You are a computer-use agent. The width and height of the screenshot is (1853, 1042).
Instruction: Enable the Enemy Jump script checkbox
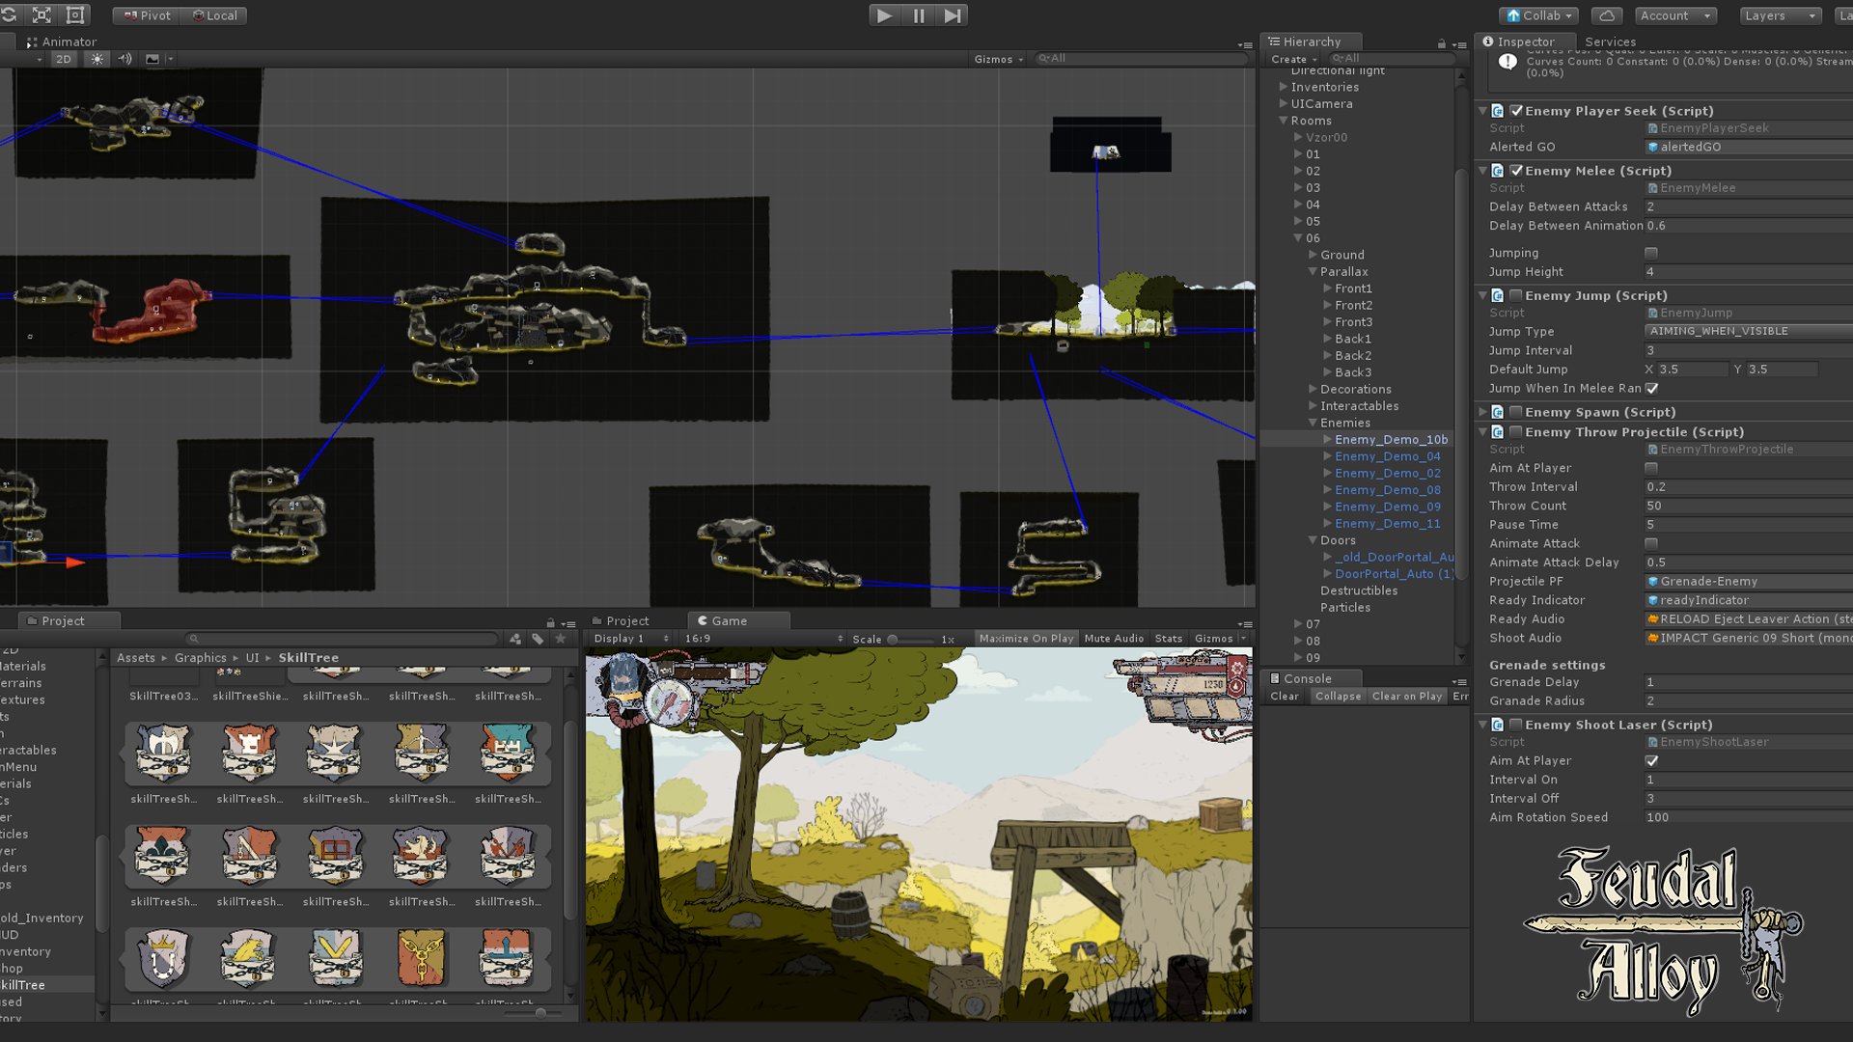pos(1516,295)
